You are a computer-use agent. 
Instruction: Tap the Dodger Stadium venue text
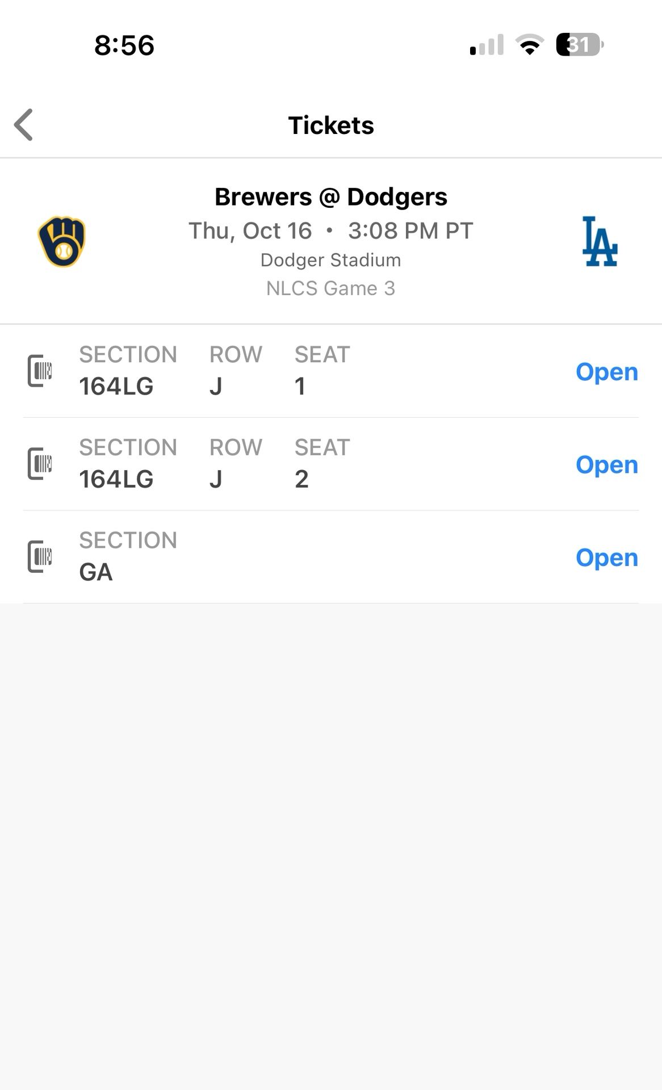(x=331, y=260)
